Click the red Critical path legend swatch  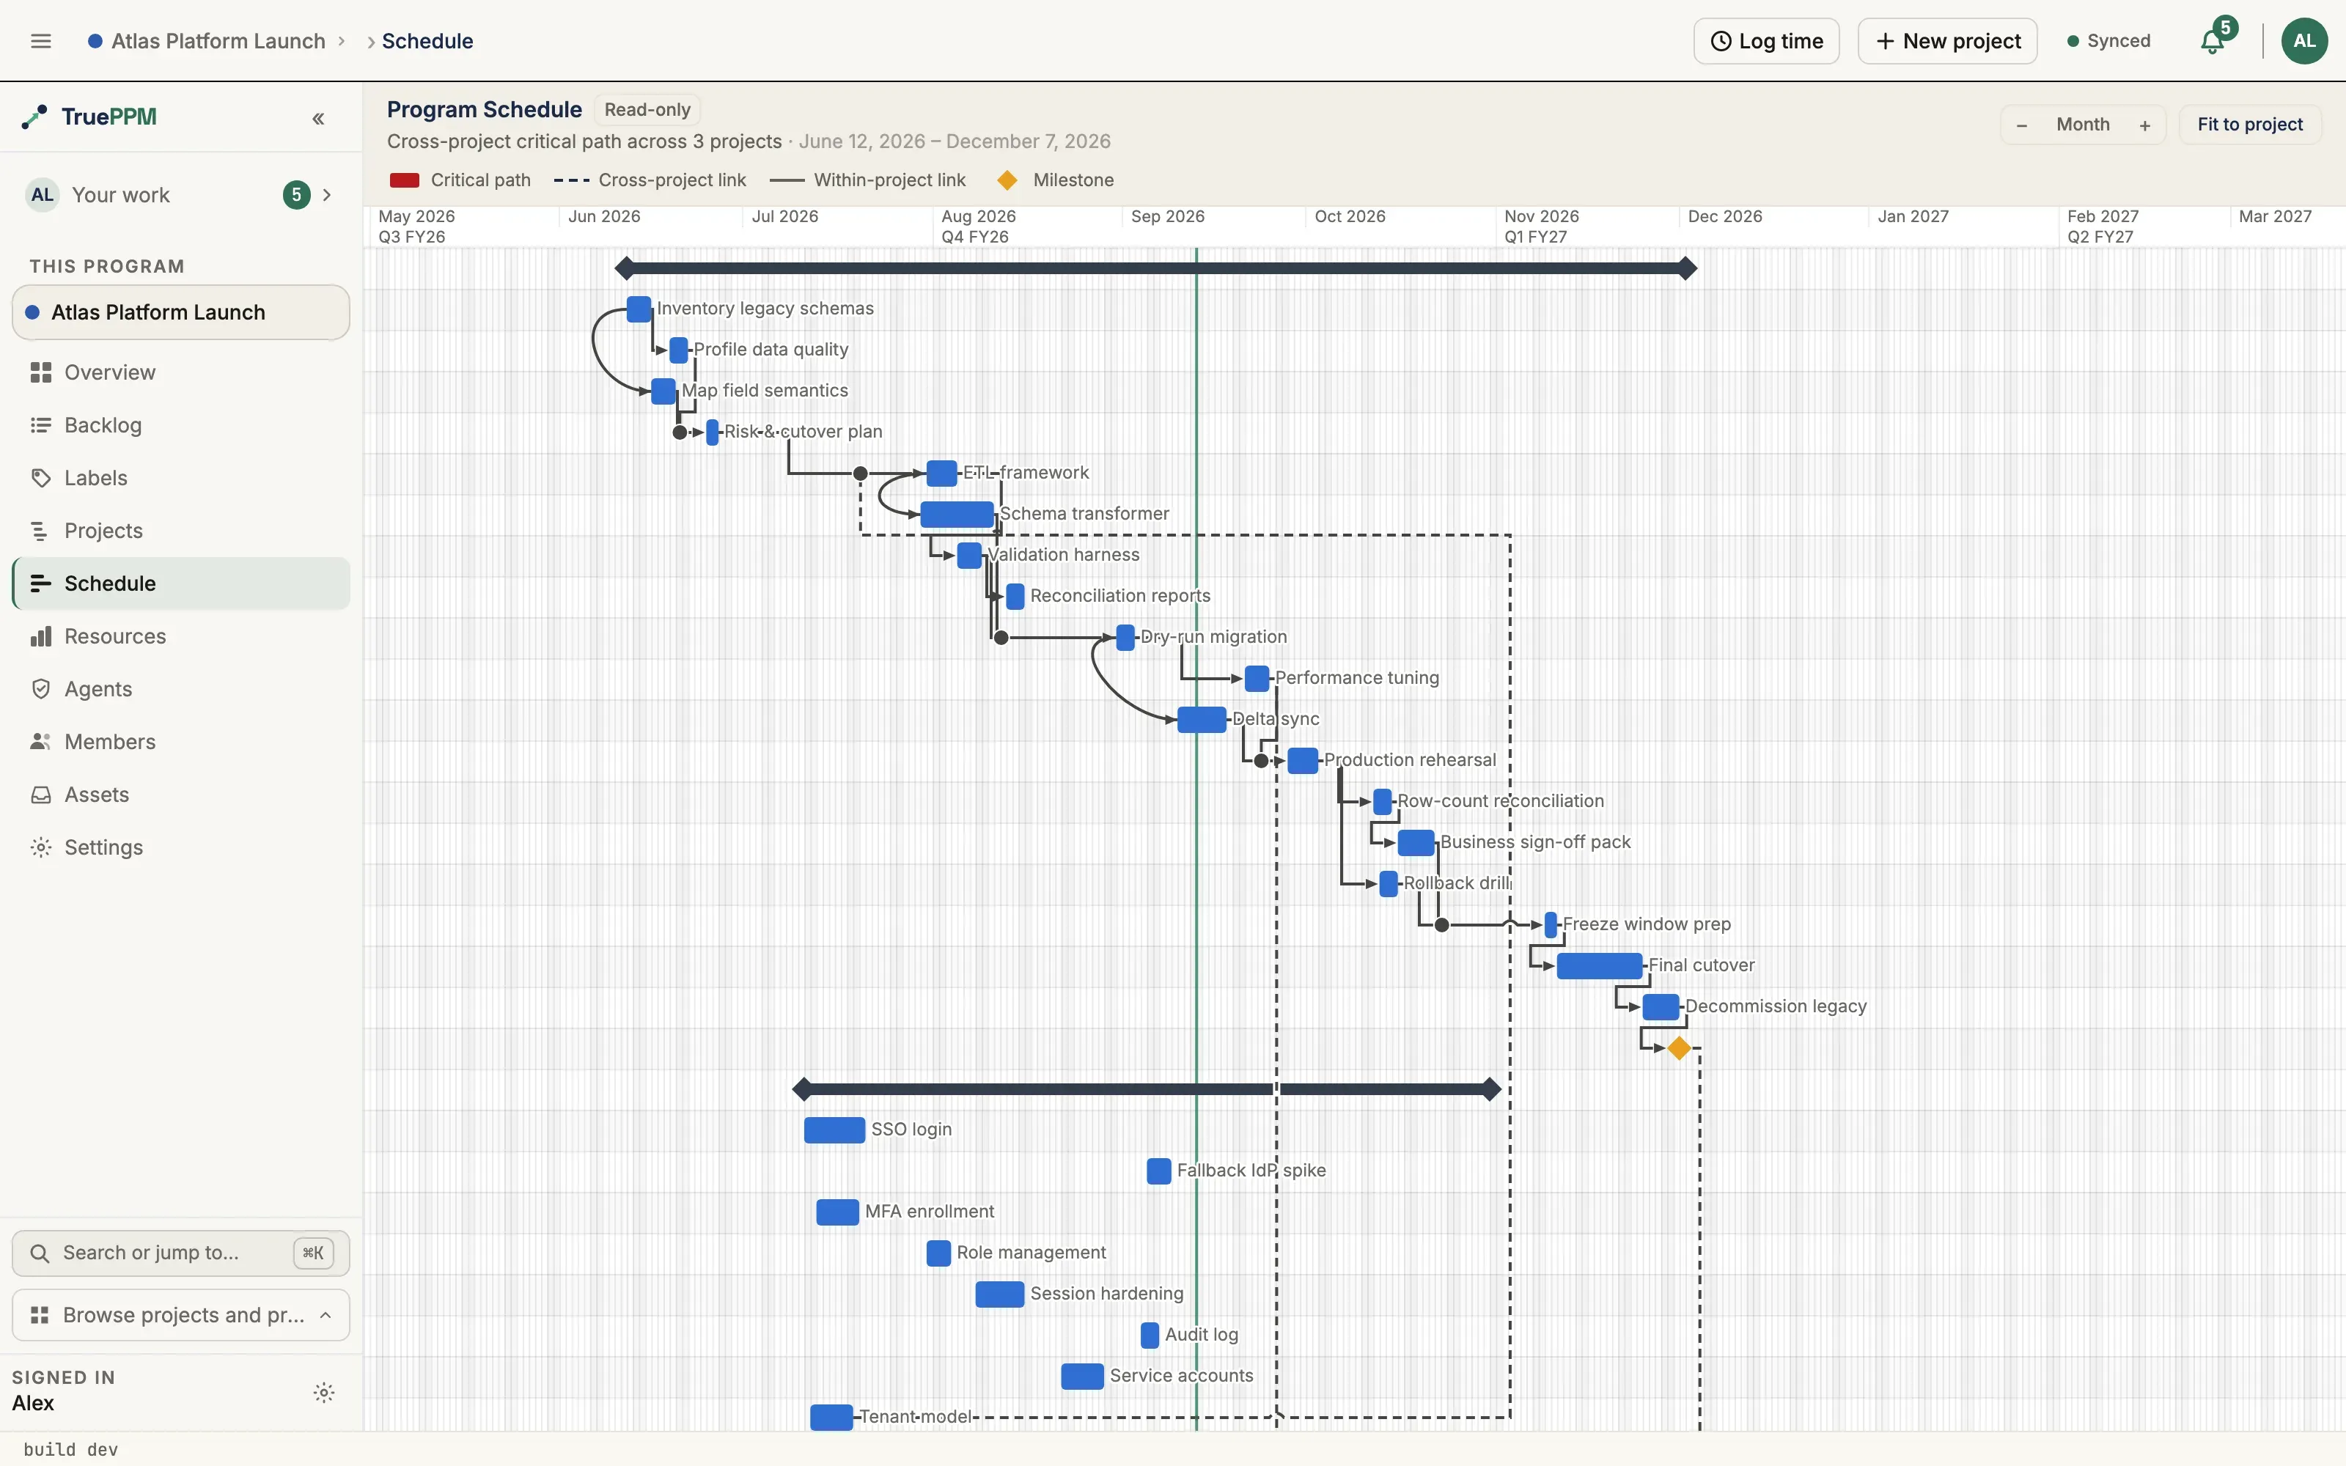point(404,180)
